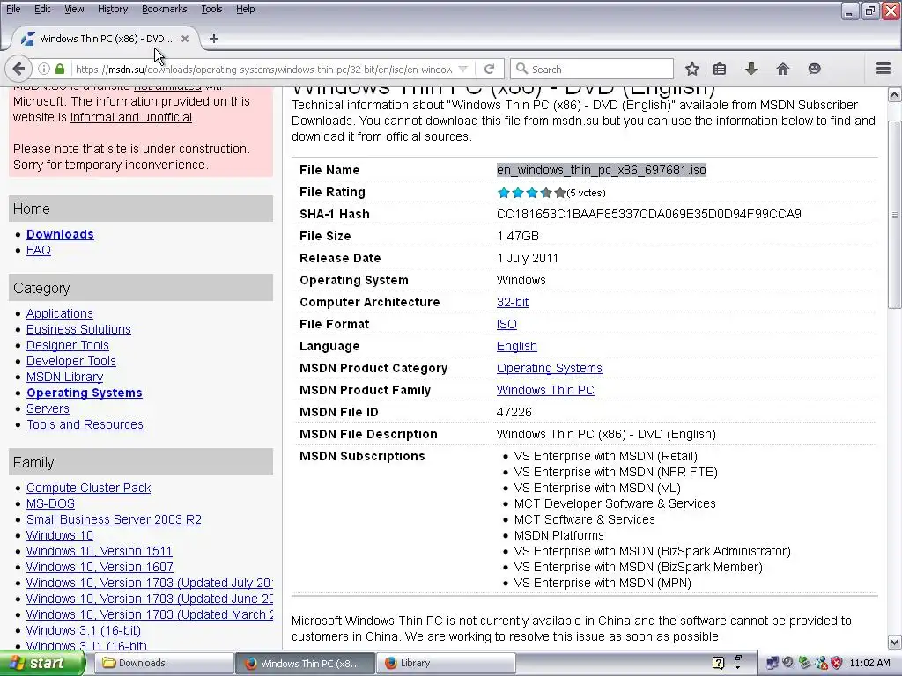Viewport: 902px width, 676px height.
Task: Click the smiley chat icon in toolbar
Action: point(814,69)
